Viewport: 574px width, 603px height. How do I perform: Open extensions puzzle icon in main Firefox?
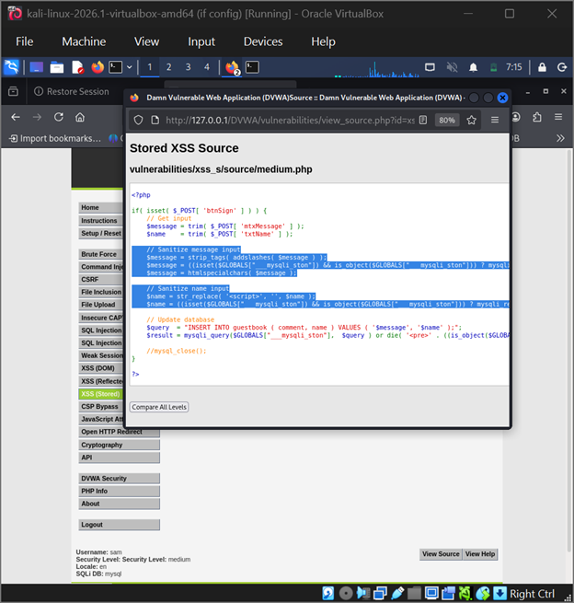coord(537,117)
